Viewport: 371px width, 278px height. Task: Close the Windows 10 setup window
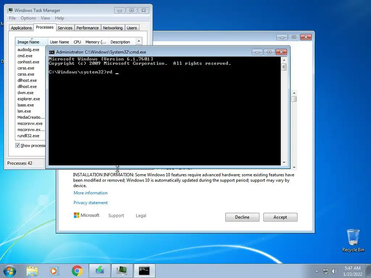[x=306, y=37]
